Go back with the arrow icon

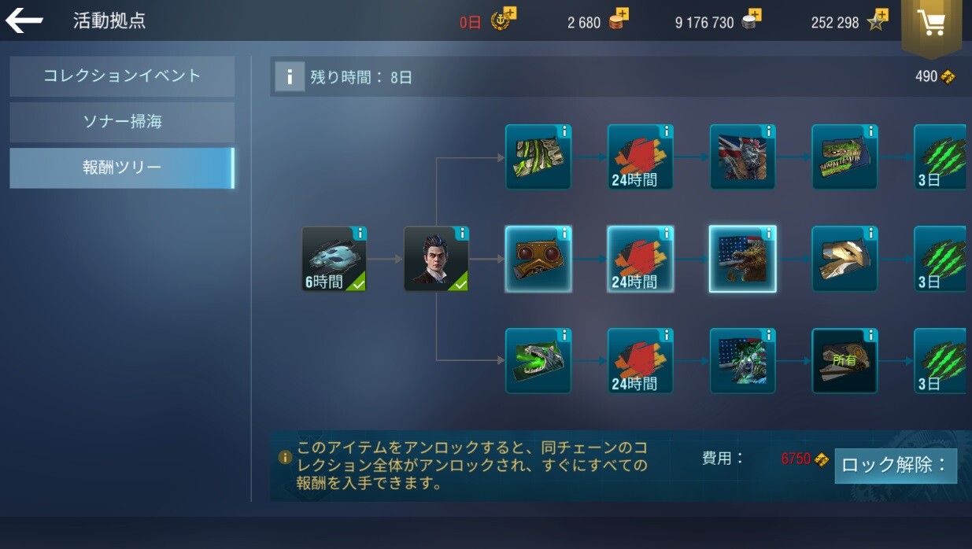(x=24, y=20)
